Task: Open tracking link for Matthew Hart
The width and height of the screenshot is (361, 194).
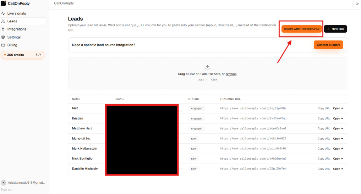Action: coord(338,128)
